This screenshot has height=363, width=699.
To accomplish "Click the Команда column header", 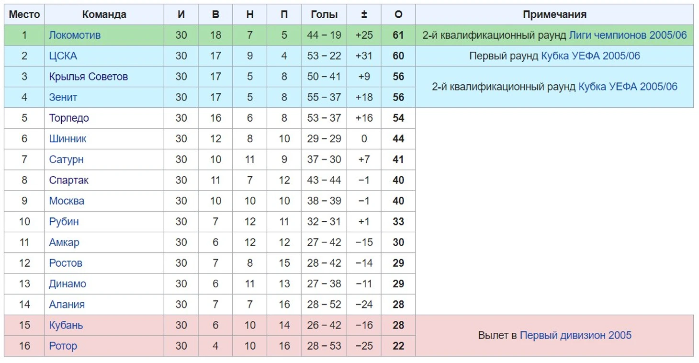I will [x=104, y=14].
